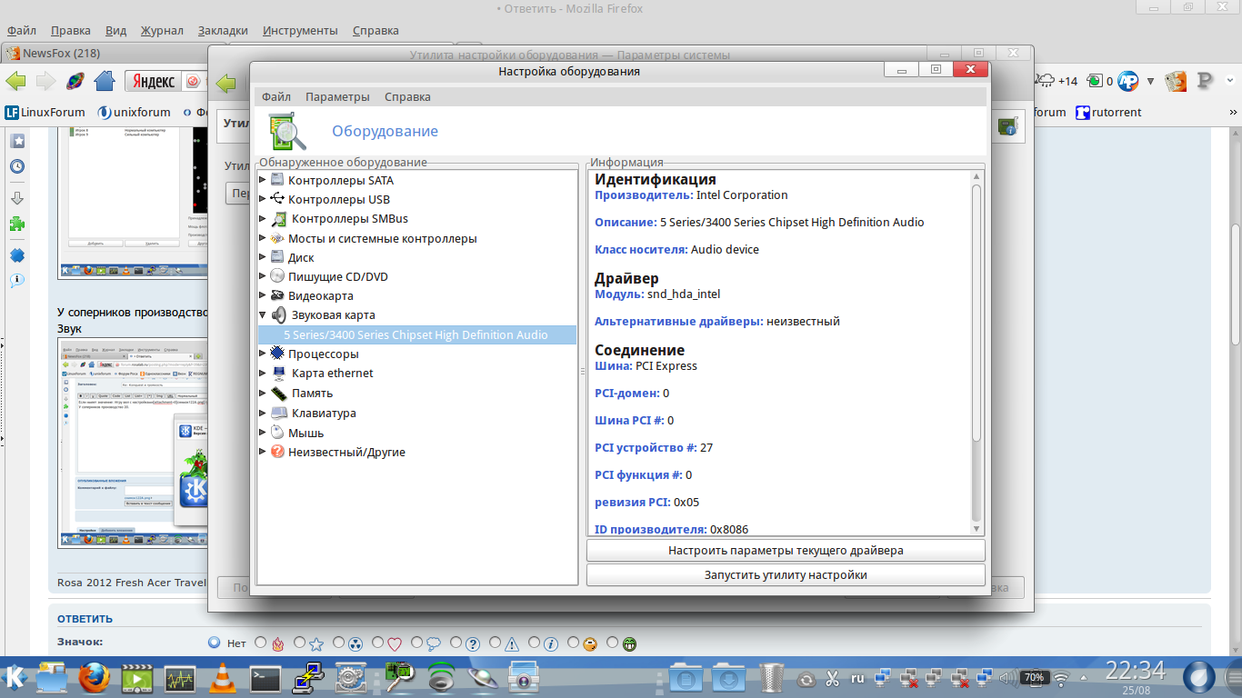Screen dimensions: 1242x698
Task: Click 'Запустить утилиту настройки' button
Action: (x=786, y=575)
